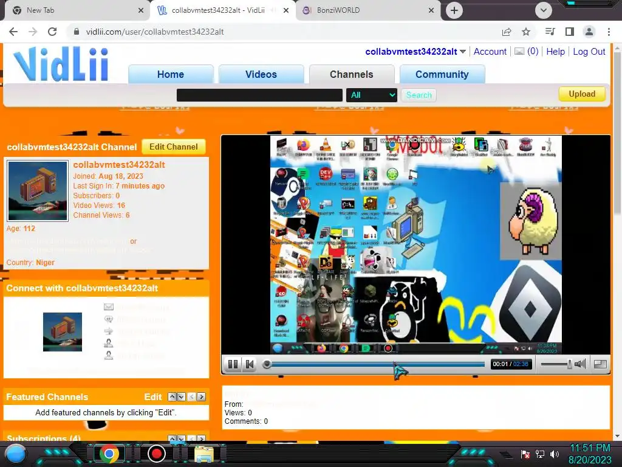Close the BonziWORLD tab

[x=431, y=10]
